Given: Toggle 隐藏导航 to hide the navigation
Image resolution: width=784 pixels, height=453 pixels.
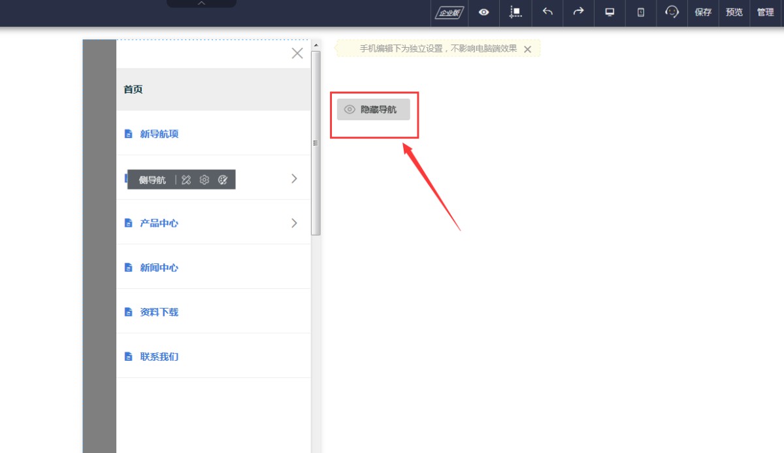Looking at the screenshot, I should (x=373, y=110).
